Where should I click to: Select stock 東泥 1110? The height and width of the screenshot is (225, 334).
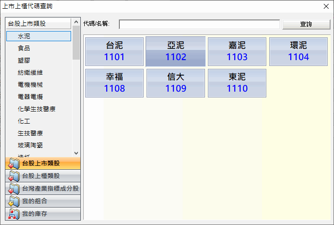237,83
